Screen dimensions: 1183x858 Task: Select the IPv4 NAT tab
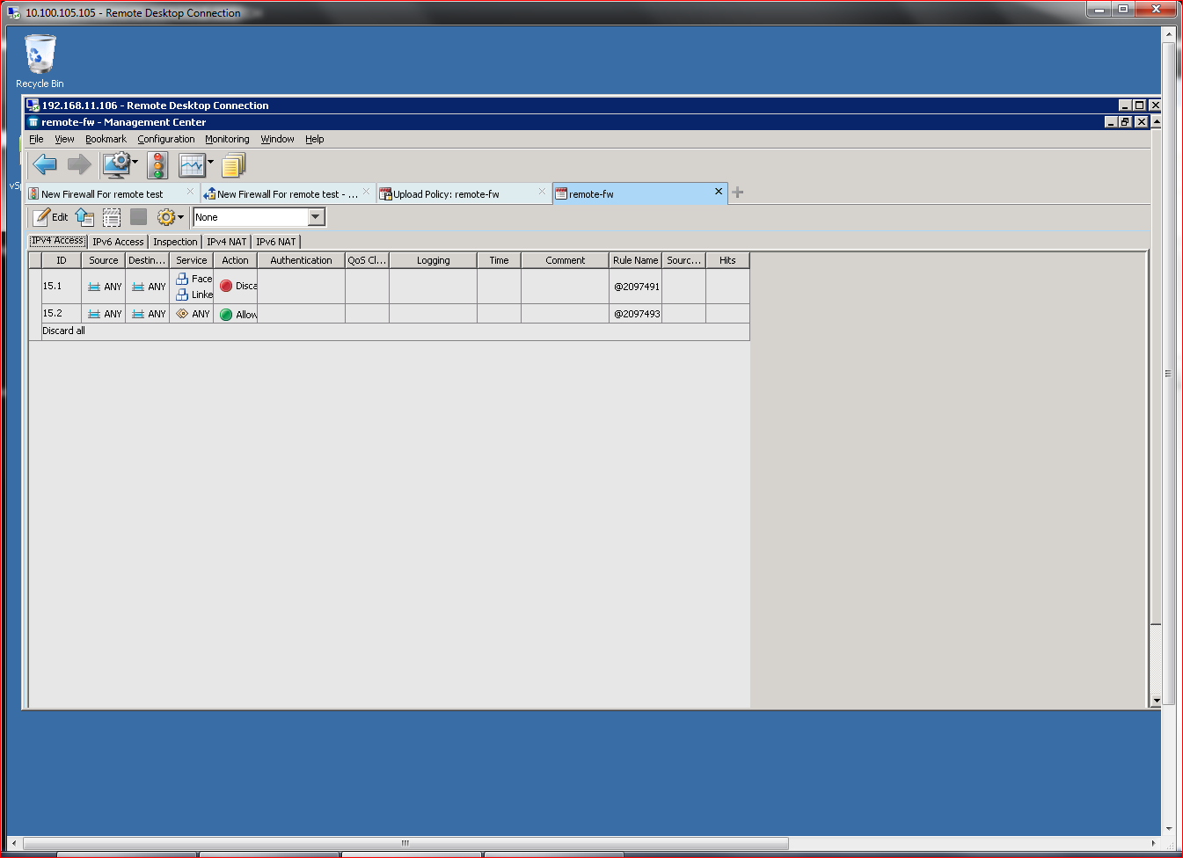click(x=227, y=242)
